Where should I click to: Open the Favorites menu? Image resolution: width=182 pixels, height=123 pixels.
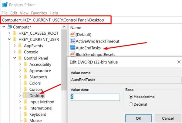click(x=39, y=13)
